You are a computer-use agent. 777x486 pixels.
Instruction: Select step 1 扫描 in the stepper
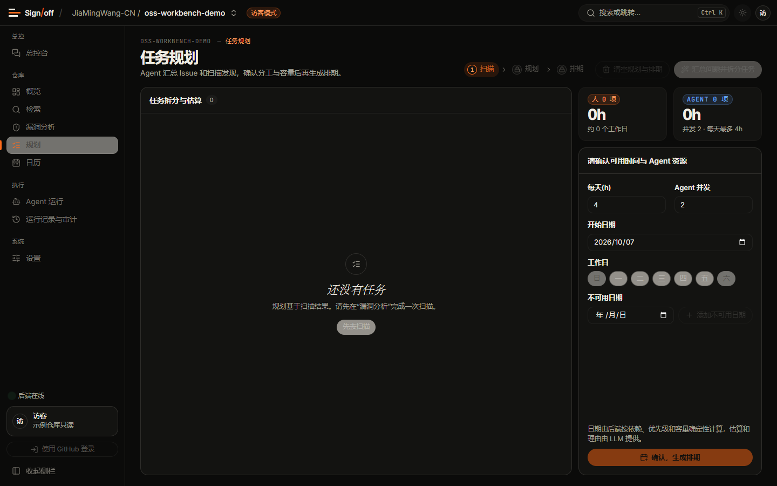pyautogui.click(x=481, y=69)
